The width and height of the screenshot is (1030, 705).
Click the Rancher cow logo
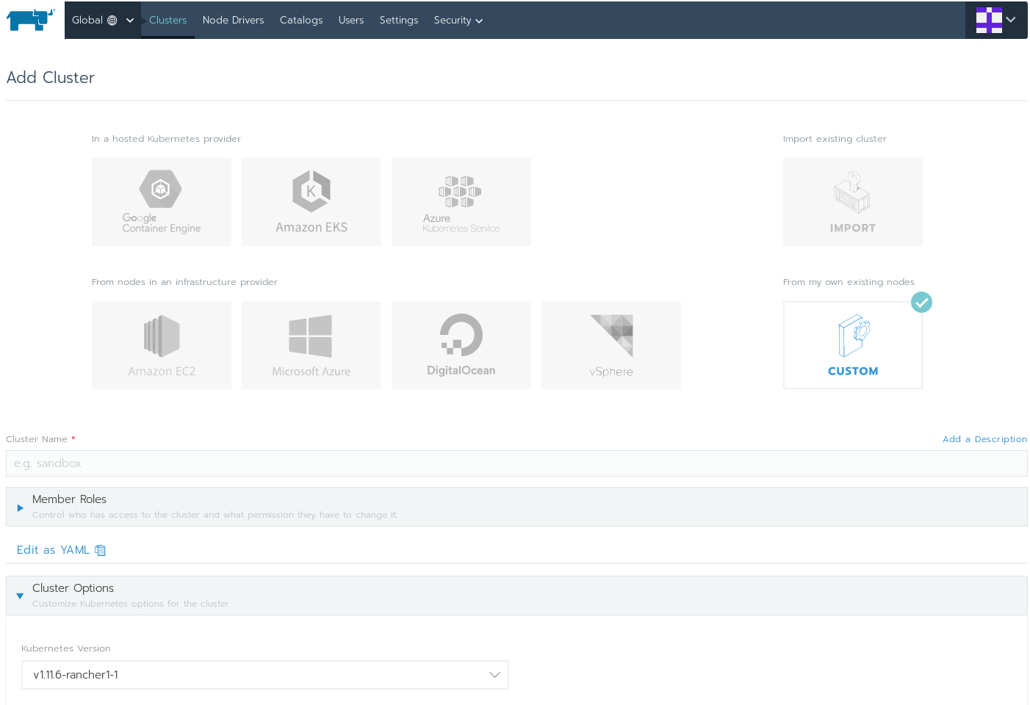[x=31, y=20]
